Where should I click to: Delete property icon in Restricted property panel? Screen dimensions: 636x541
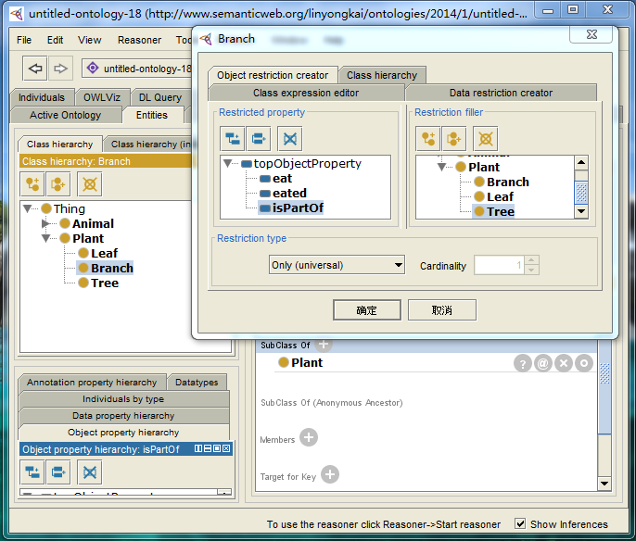(290, 139)
